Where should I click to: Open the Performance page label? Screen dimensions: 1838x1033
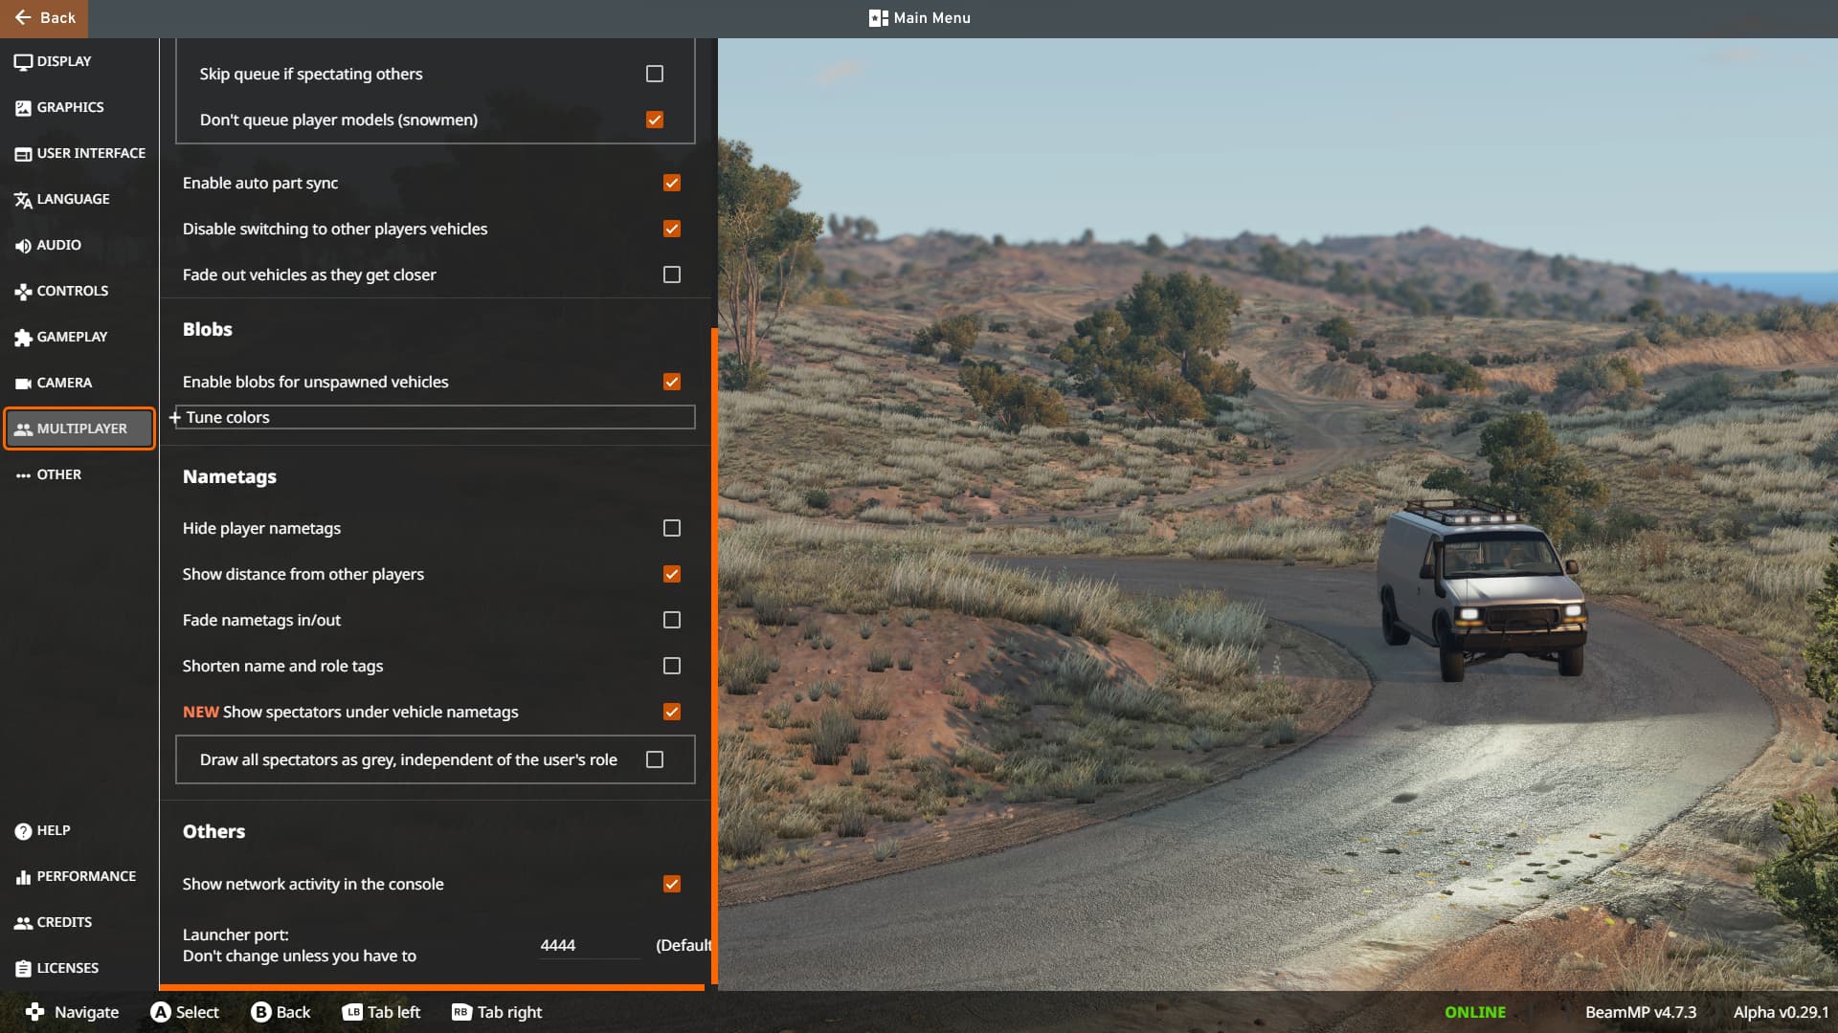pos(86,876)
